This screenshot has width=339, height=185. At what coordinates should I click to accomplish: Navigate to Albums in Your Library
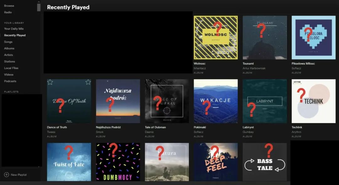[9, 48]
